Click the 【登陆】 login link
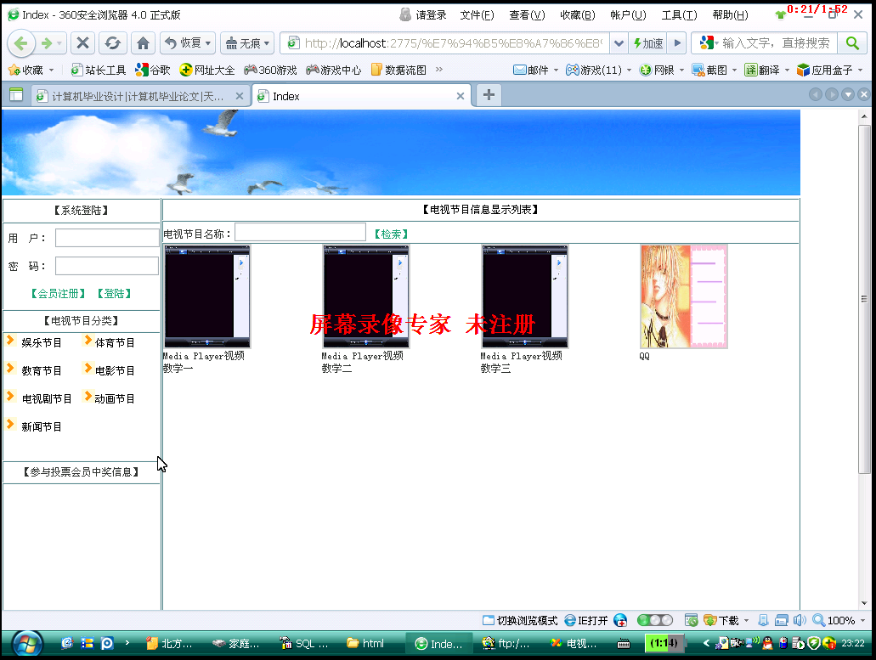The width and height of the screenshot is (876, 660). click(x=114, y=294)
